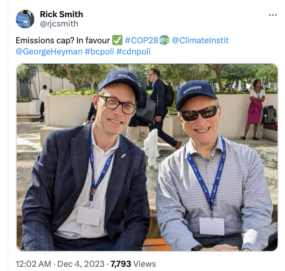Open the Rick Smith display name
This screenshot has width=285, height=271.
[x=61, y=14]
